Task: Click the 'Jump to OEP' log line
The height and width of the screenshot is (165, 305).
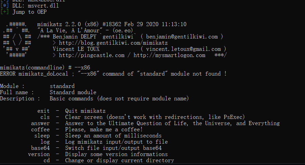Action: tap(29, 12)
